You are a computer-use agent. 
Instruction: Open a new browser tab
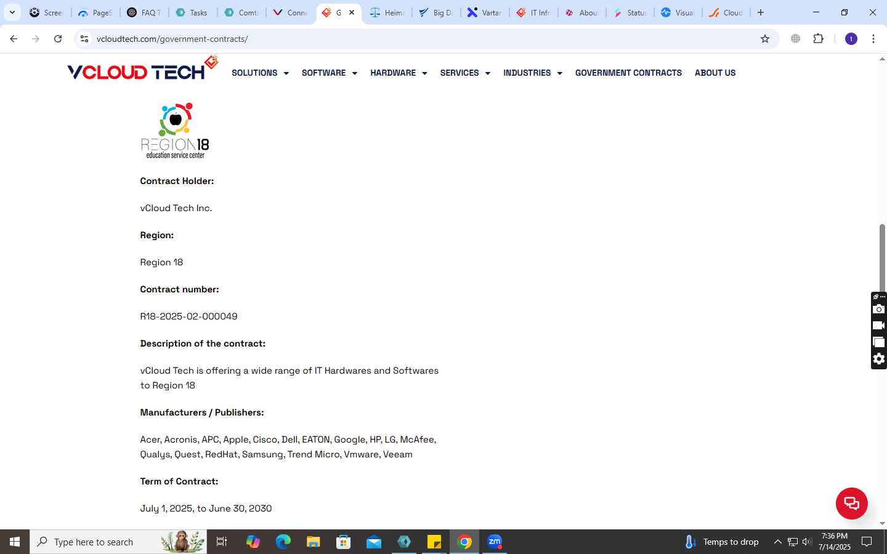coord(761,12)
